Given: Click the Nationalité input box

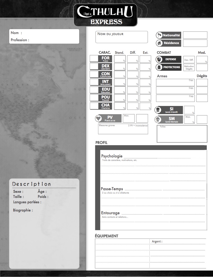Looking at the screenshot, I should (195, 35).
